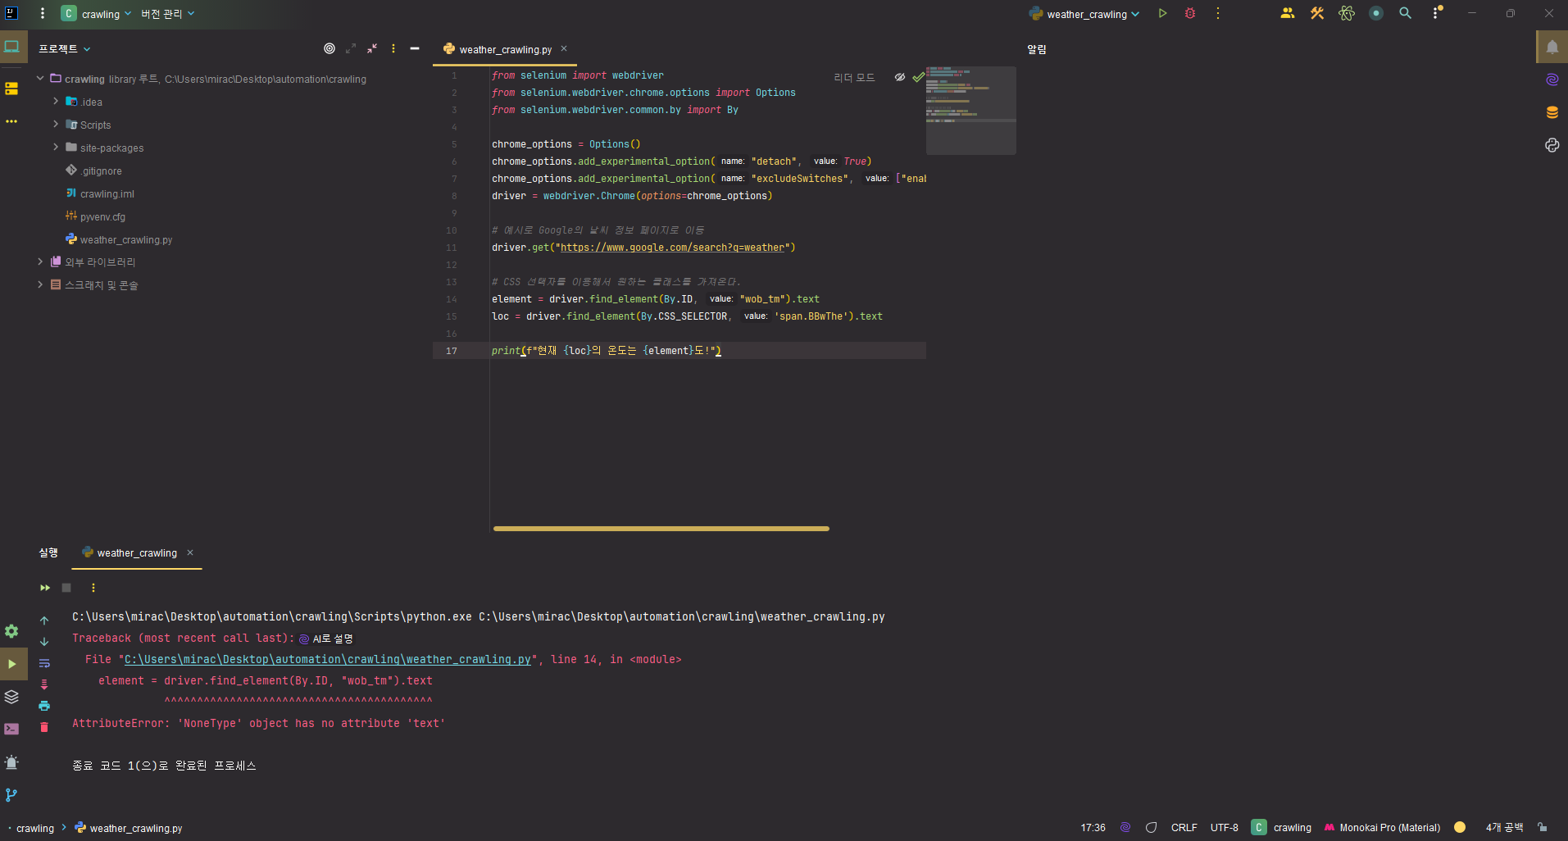Toggle reader mode eye icon in editor
The image size is (1568, 841).
pyautogui.click(x=900, y=77)
